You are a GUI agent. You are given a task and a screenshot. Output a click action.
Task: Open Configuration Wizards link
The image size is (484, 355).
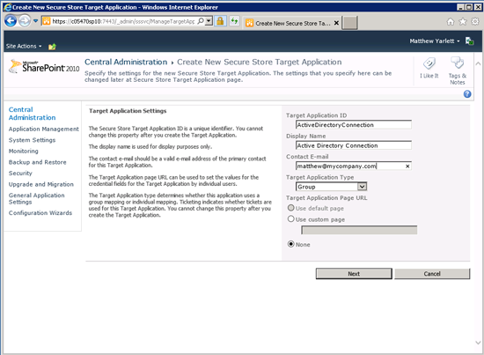[x=40, y=213]
